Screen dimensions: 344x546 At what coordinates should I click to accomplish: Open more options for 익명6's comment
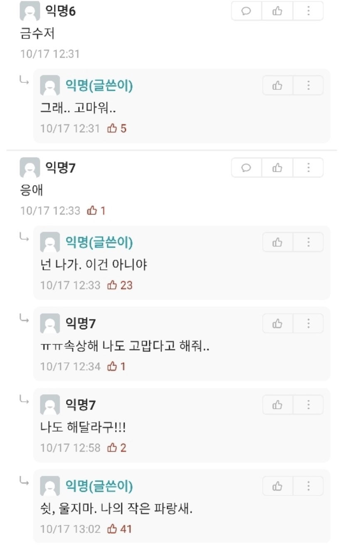[308, 11]
